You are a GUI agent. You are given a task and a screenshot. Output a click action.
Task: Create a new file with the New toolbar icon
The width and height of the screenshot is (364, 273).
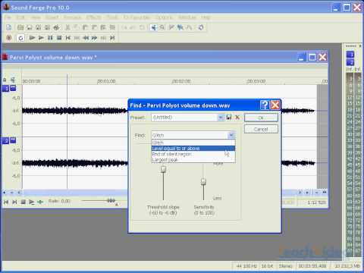pyautogui.click(x=9, y=27)
